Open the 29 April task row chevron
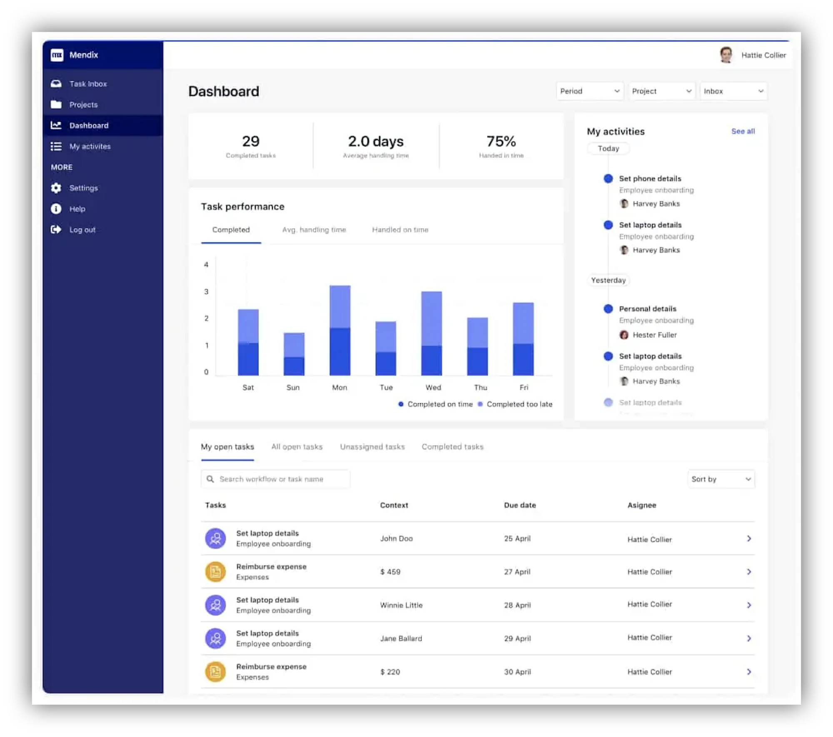833x737 pixels. point(749,638)
